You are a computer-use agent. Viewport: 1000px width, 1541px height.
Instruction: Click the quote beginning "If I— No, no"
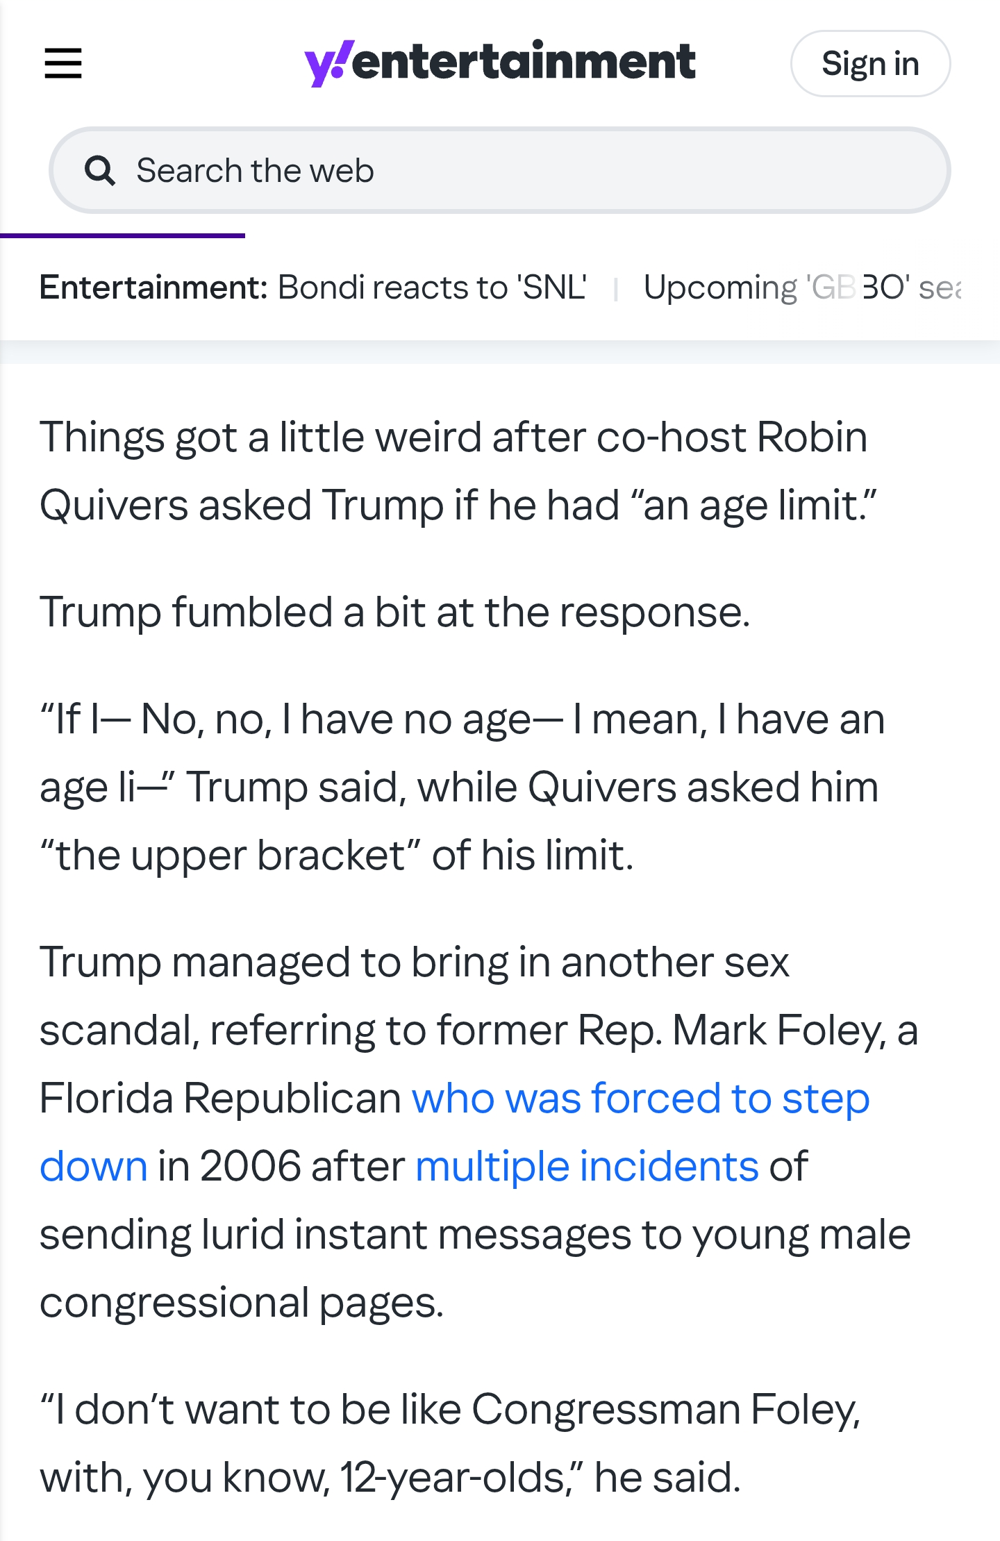tap(461, 719)
